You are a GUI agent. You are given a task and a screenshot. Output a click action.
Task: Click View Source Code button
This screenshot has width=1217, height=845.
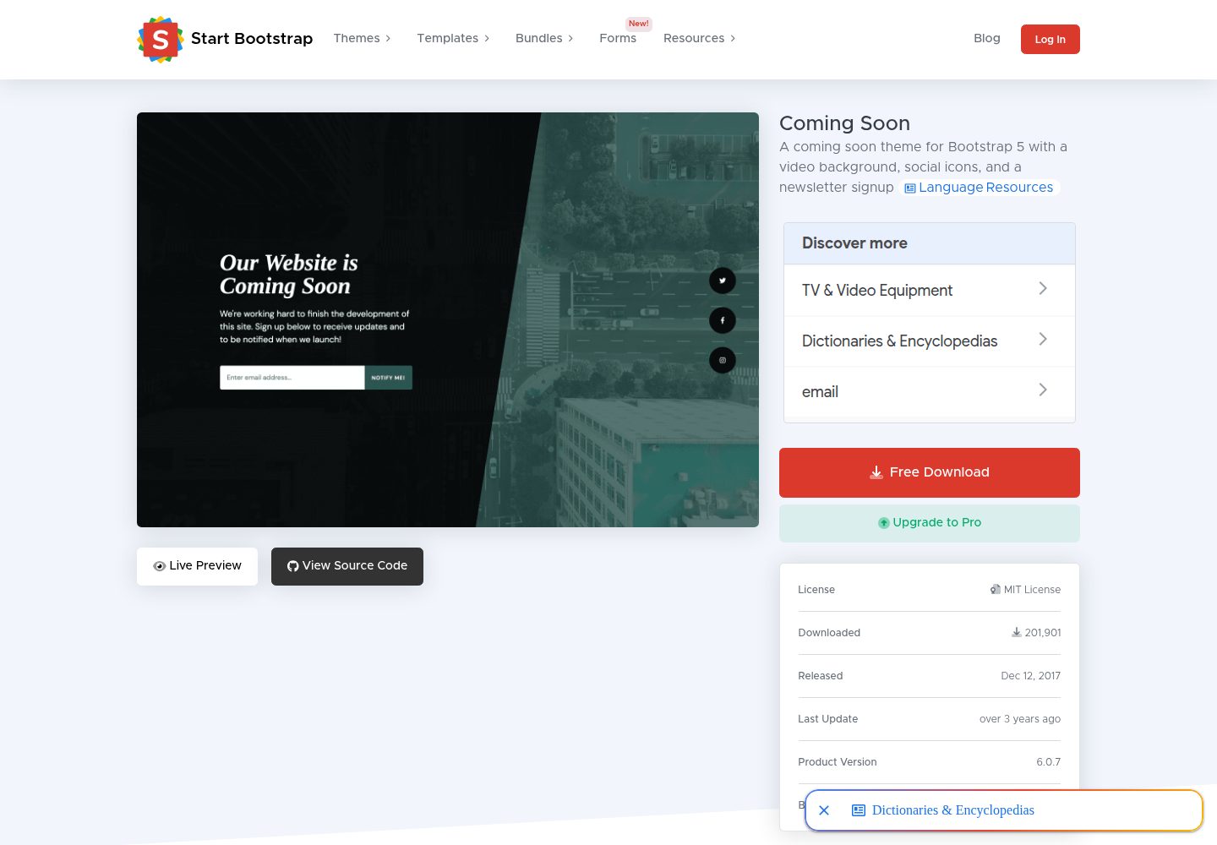click(x=347, y=566)
